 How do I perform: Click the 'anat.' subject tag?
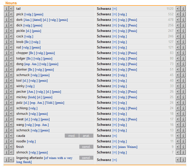point(86,136)
